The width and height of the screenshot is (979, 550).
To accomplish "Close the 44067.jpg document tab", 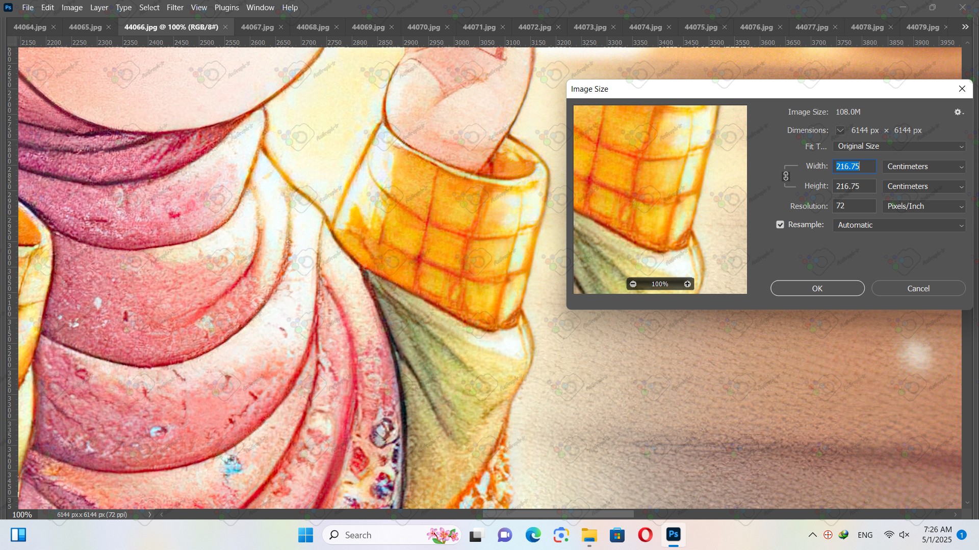I will (x=281, y=27).
